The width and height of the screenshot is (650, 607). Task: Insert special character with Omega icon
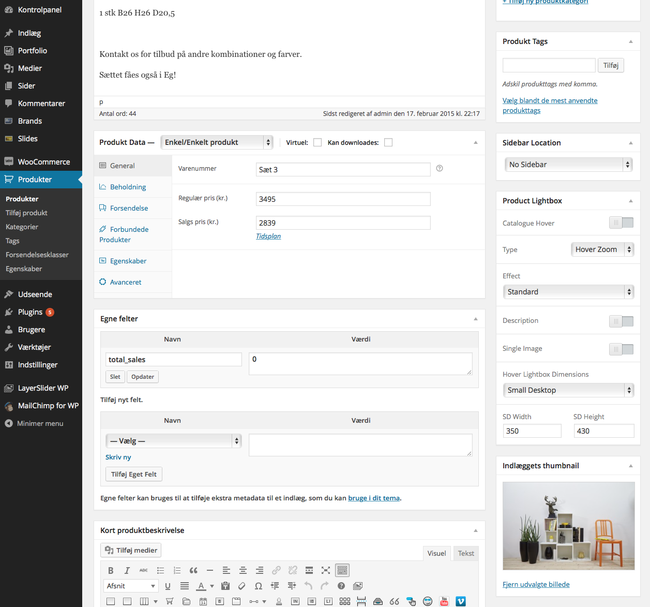tap(259, 586)
